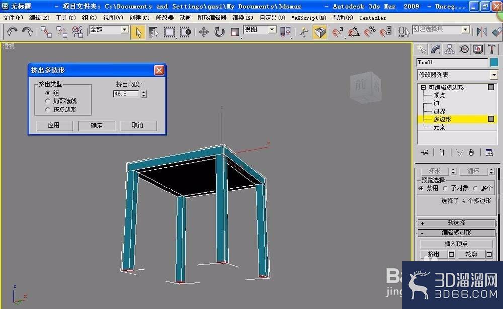Select the Select and Link tool
Viewport: 503px width, 309px height.
click(46, 32)
